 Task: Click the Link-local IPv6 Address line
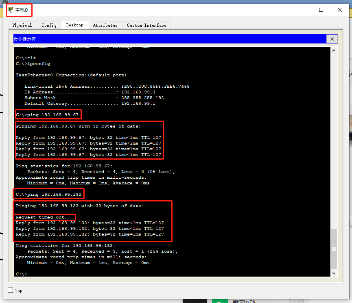pos(107,86)
